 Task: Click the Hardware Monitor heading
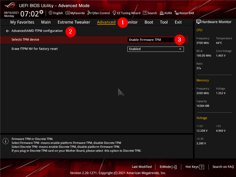click(216, 22)
